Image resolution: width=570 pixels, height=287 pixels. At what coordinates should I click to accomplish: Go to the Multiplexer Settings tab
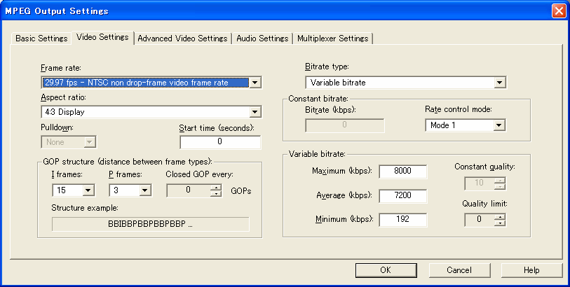[333, 38]
